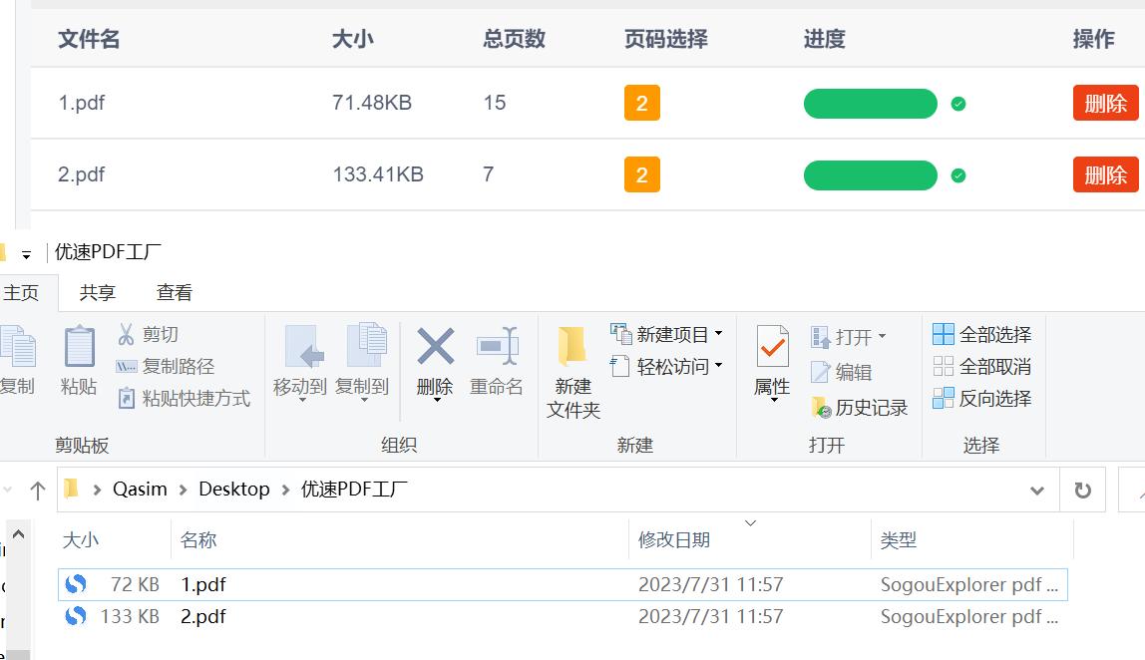
Task: Open the address bar dropdown arrow
Action: tap(1039, 489)
